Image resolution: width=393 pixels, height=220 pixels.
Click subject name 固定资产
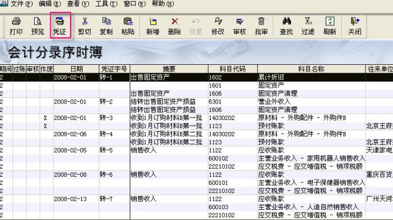click(x=271, y=86)
